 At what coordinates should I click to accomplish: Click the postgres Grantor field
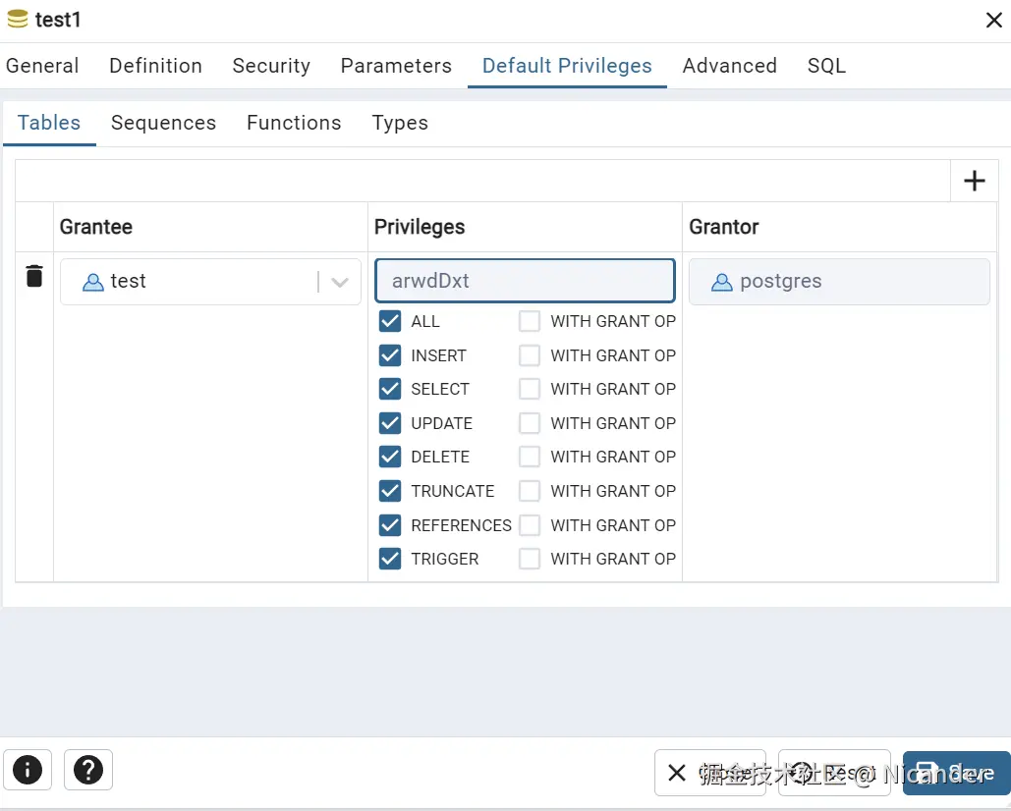tap(838, 282)
